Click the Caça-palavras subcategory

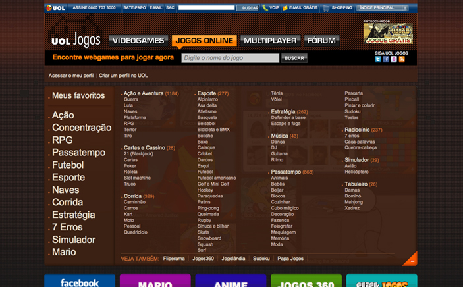pyautogui.click(x=360, y=142)
